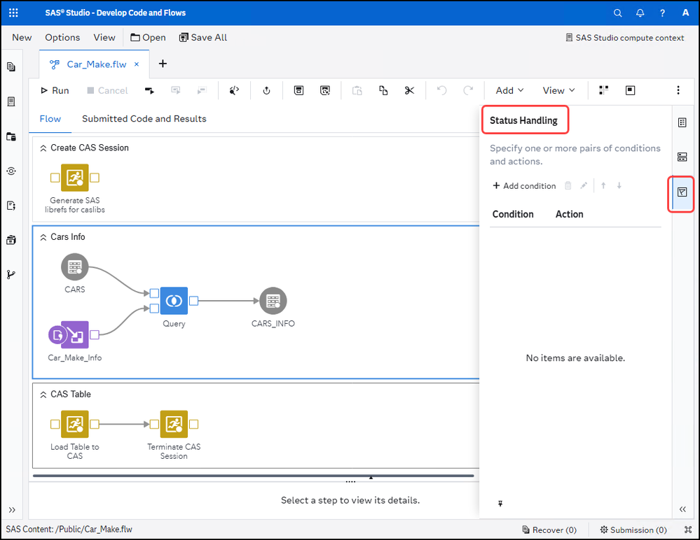Image resolution: width=700 pixels, height=540 pixels.
Task: Collapse the right sidebar chevrons
Action: (682, 509)
